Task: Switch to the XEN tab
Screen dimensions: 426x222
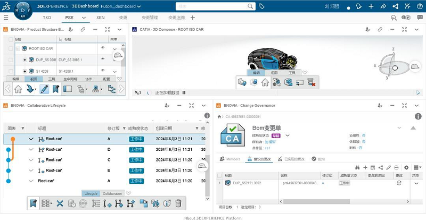Action: (x=100, y=18)
